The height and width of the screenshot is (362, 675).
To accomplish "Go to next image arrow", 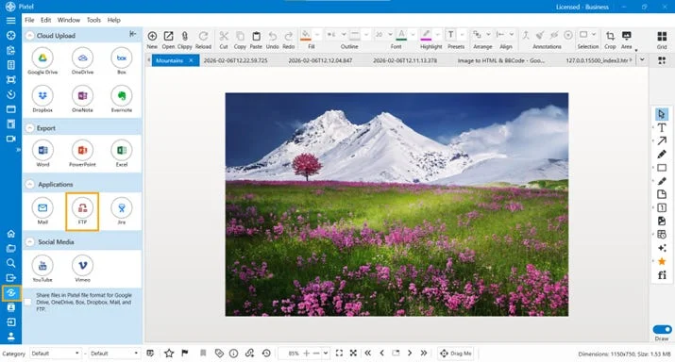I will point(410,353).
